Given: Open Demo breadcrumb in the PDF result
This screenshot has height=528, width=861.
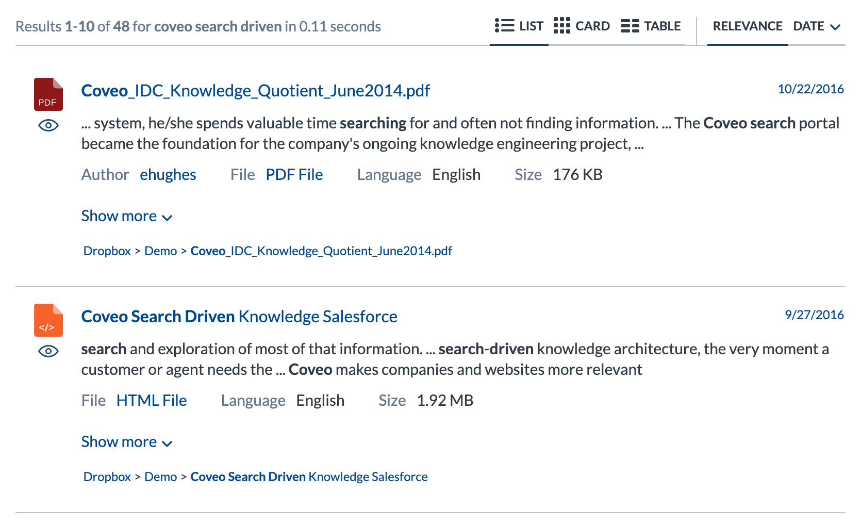Looking at the screenshot, I should coord(161,251).
